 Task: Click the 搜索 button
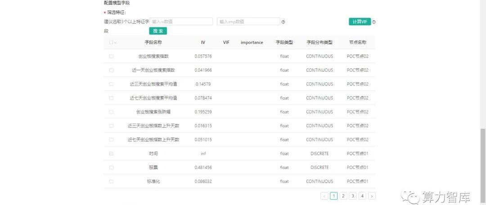pyautogui.click(x=158, y=31)
